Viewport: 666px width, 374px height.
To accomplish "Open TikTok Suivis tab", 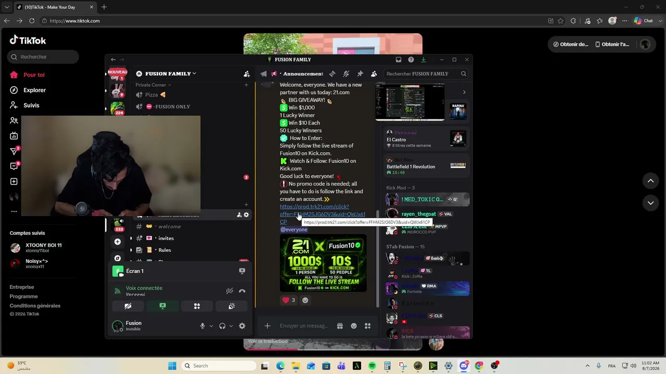I will [x=24, y=105].
